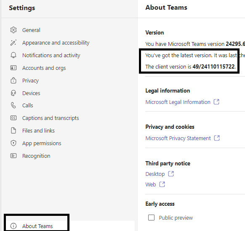Click the Devices headset icon

click(13, 93)
